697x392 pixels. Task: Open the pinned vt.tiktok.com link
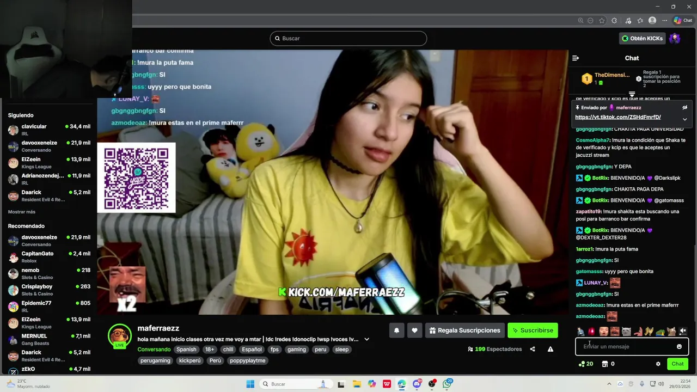(617, 117)
